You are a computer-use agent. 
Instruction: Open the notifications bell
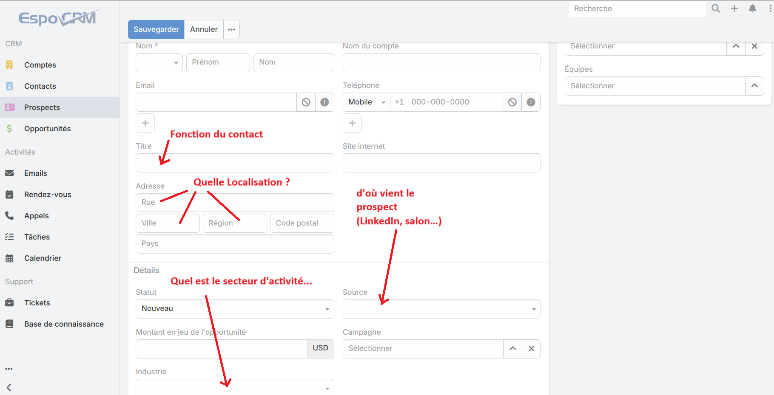[x=752, y=8]
